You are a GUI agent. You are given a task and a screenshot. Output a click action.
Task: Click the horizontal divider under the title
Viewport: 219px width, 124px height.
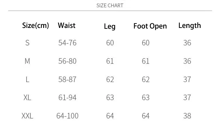tap(110, 10)
